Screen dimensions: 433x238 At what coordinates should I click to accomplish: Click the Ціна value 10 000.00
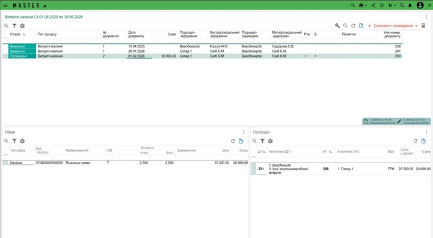pos(221,163)
